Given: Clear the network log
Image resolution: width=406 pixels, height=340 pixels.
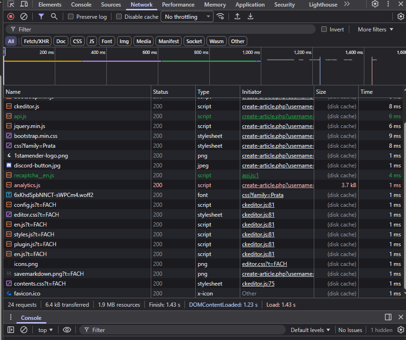Looking at the screenshot, I should [x=23, y=16].
